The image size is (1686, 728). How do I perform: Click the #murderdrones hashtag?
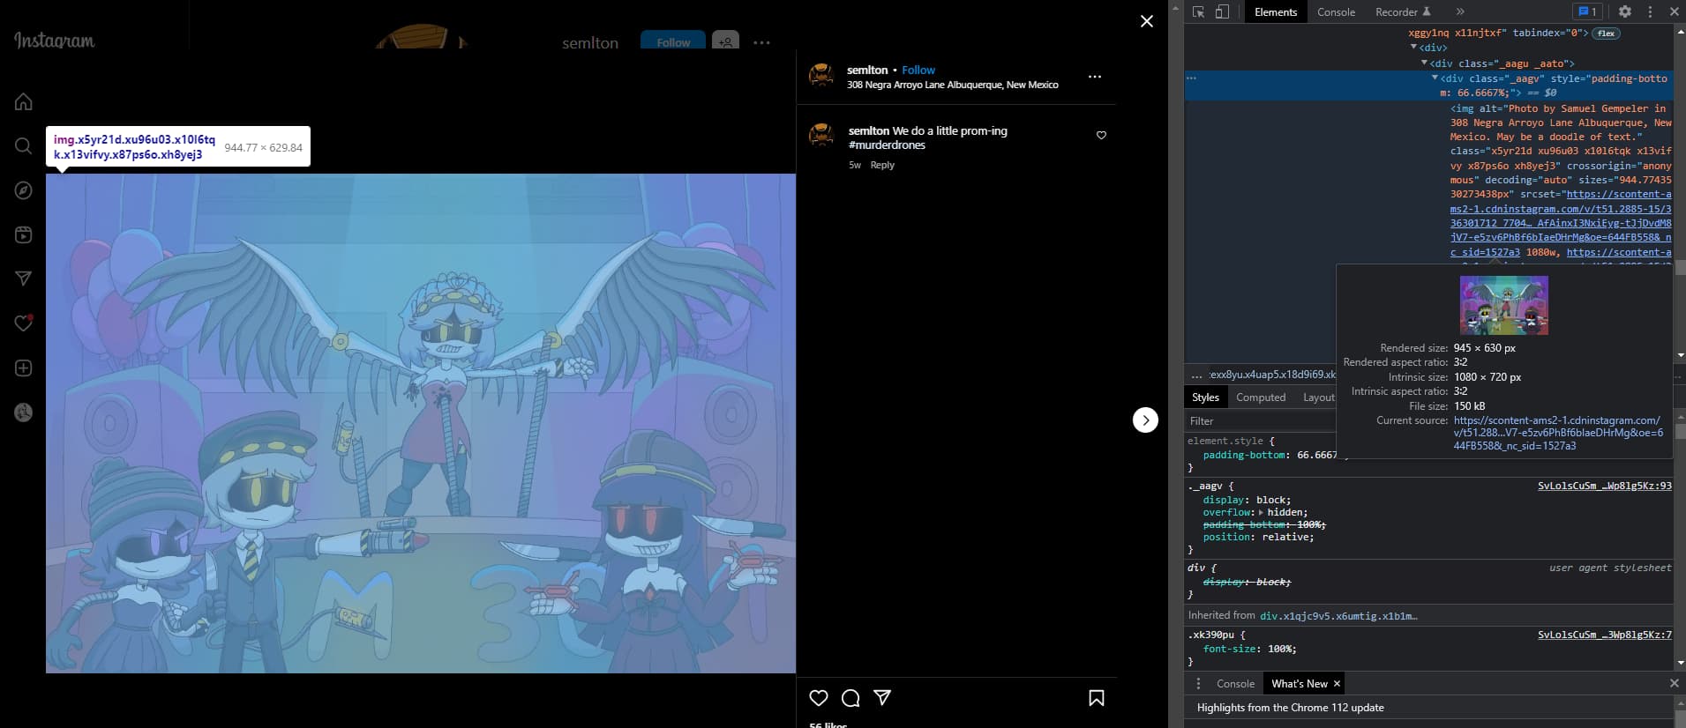(x=887, y=145)
